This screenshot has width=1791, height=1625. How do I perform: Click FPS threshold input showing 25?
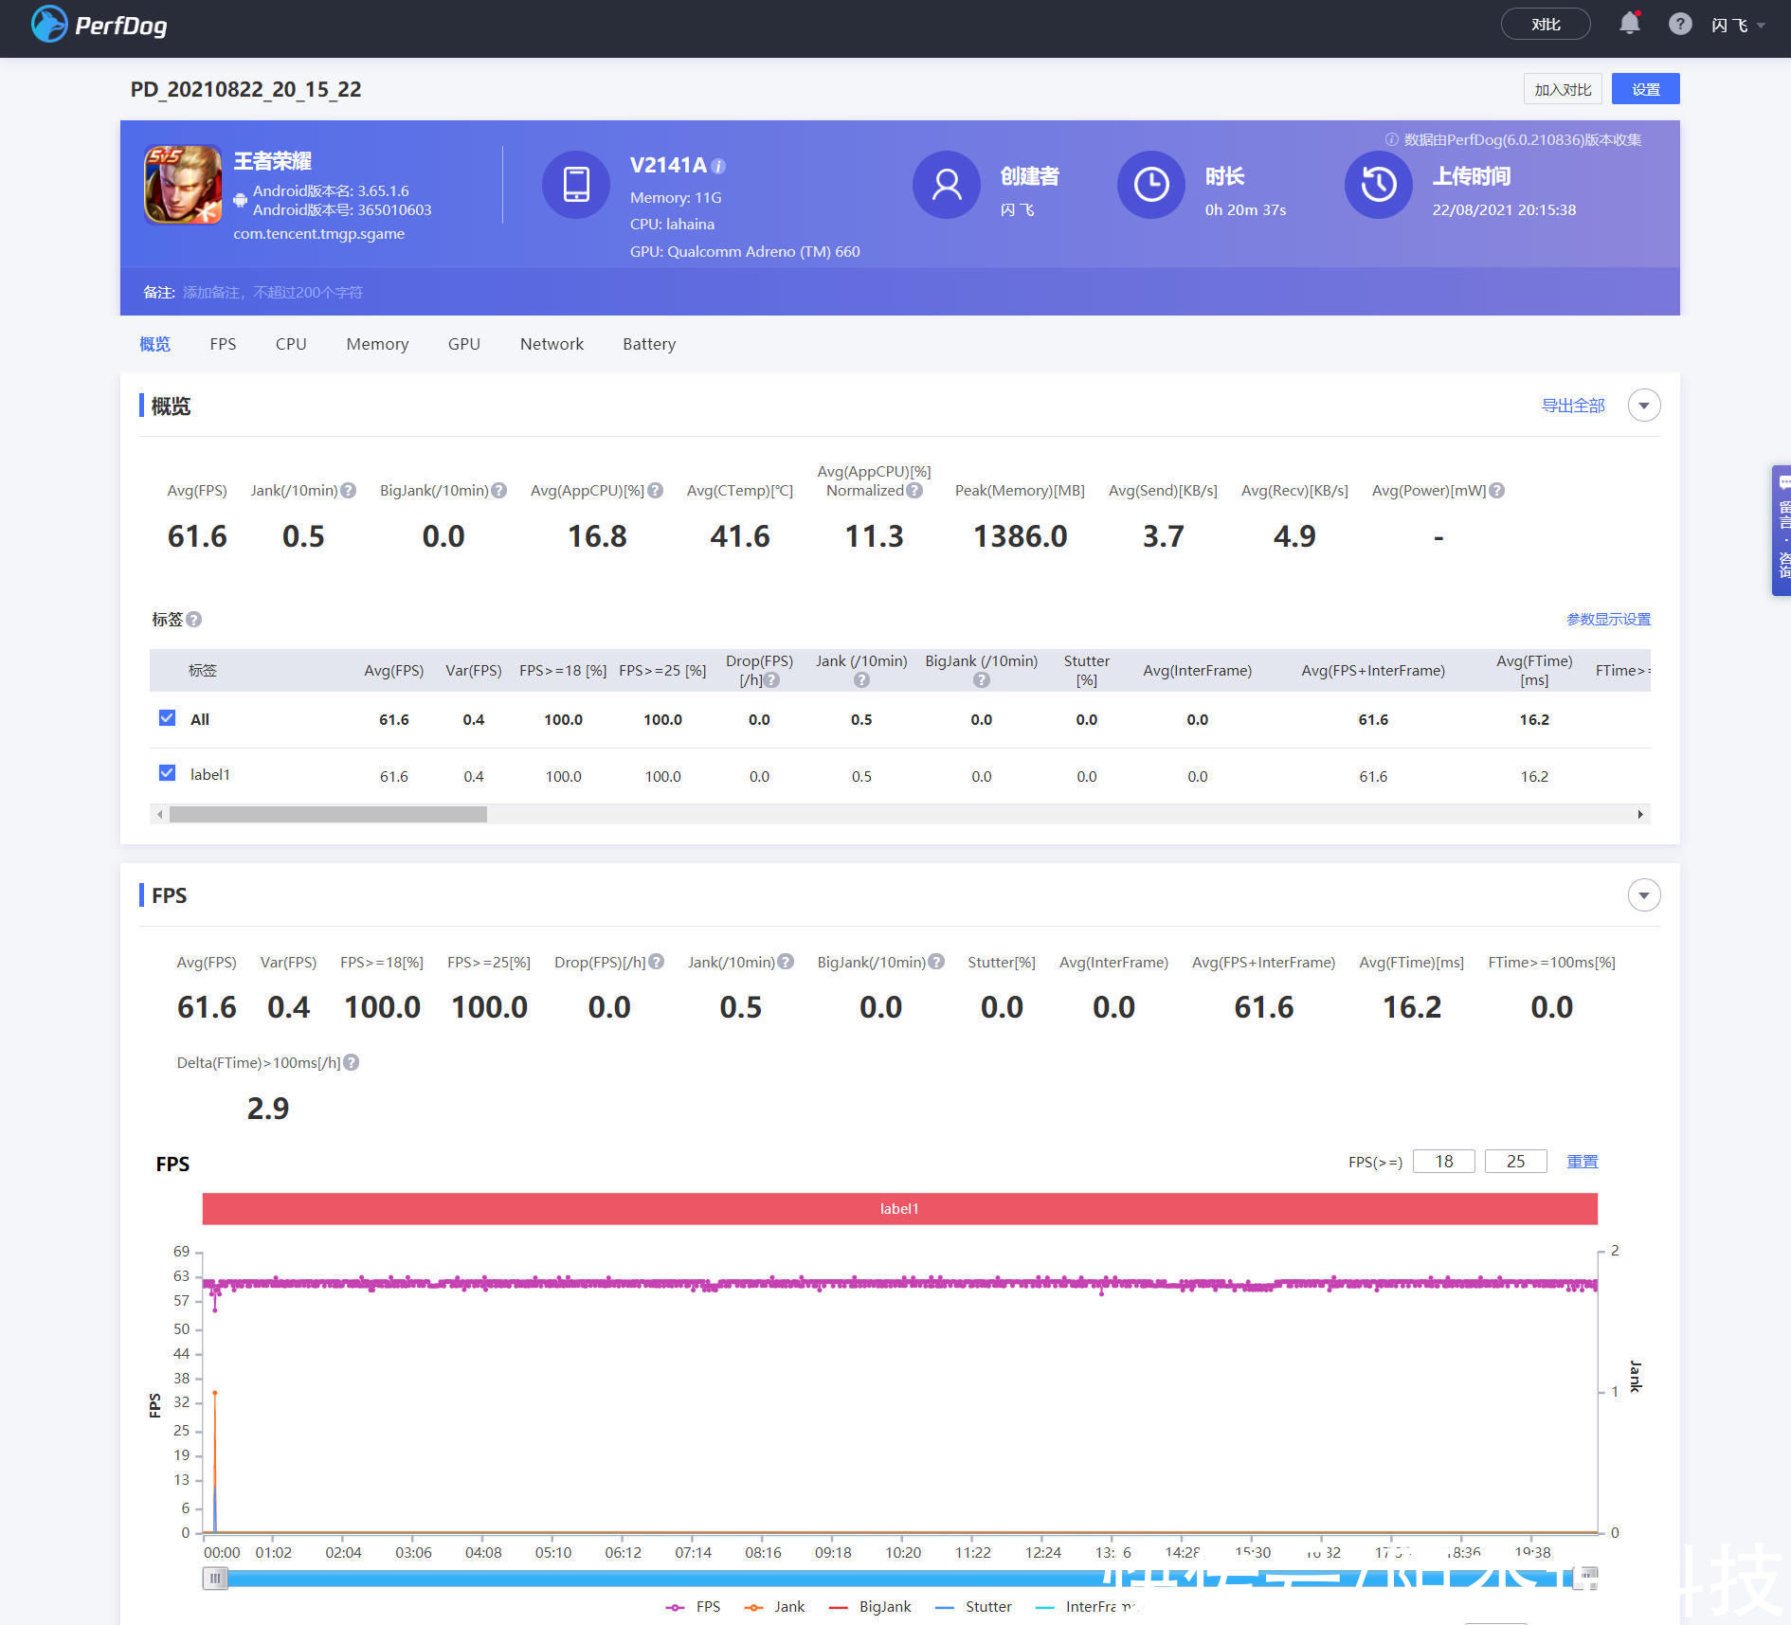click(x=1515, y=1162)
